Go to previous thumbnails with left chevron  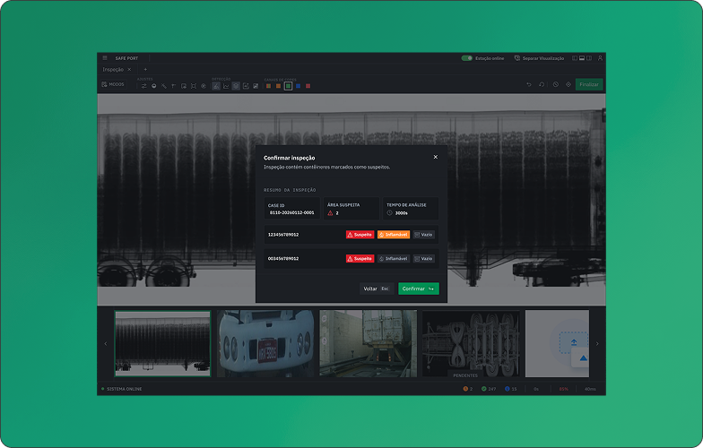[106, 344]
